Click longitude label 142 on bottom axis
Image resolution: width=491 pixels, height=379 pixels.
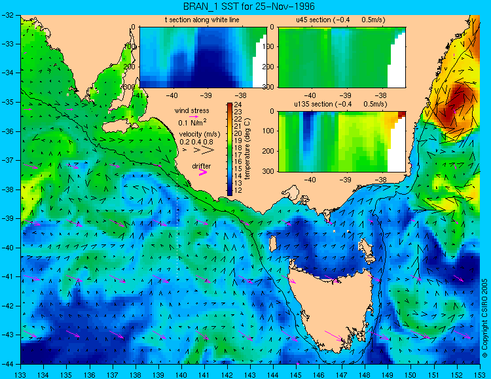(227, 375)
